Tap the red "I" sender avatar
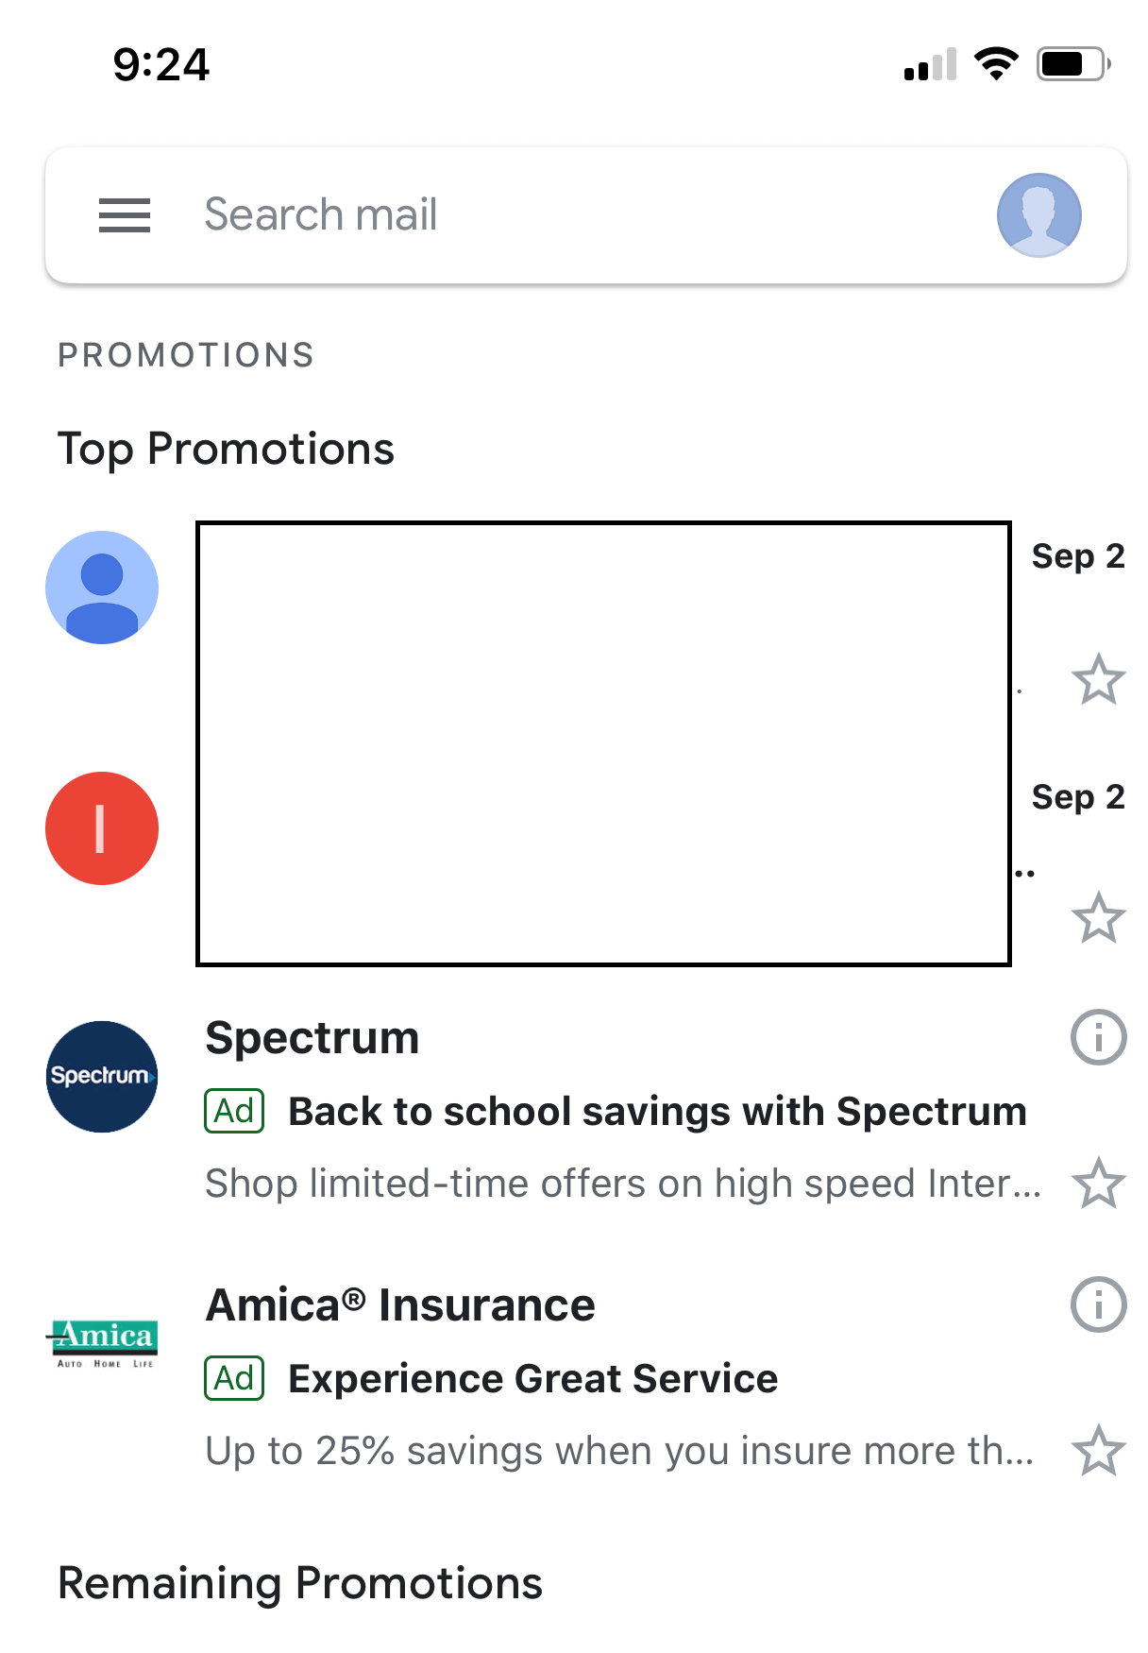 (102, 828)
